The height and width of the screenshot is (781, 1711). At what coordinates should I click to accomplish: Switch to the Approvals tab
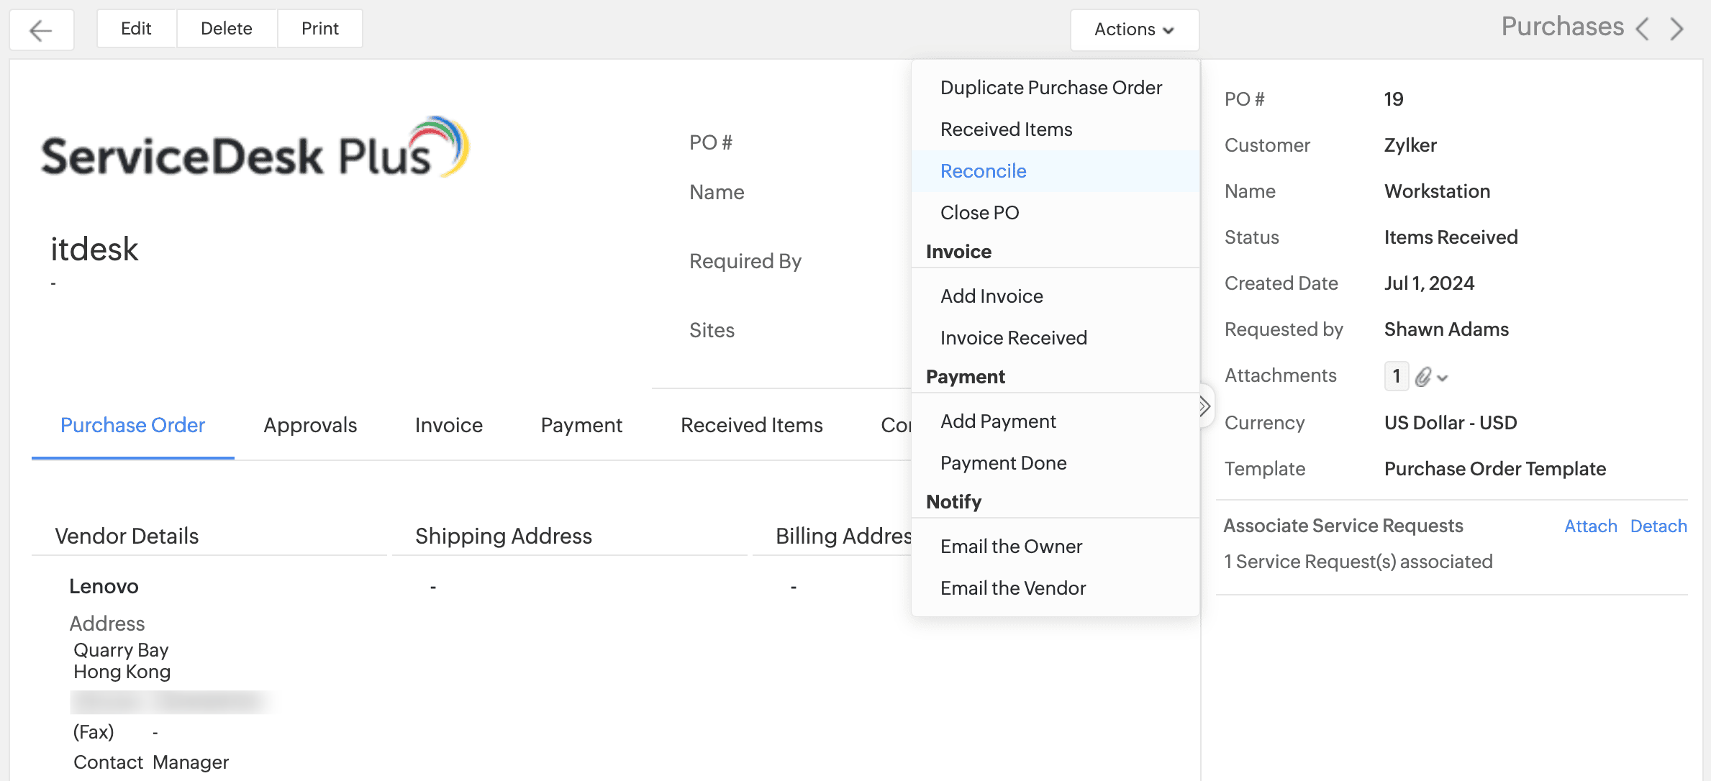tap(310, 425)
